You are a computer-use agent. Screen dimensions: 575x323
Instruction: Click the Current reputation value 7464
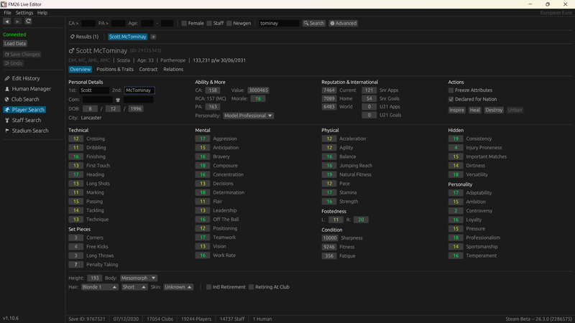pos(328,90)
